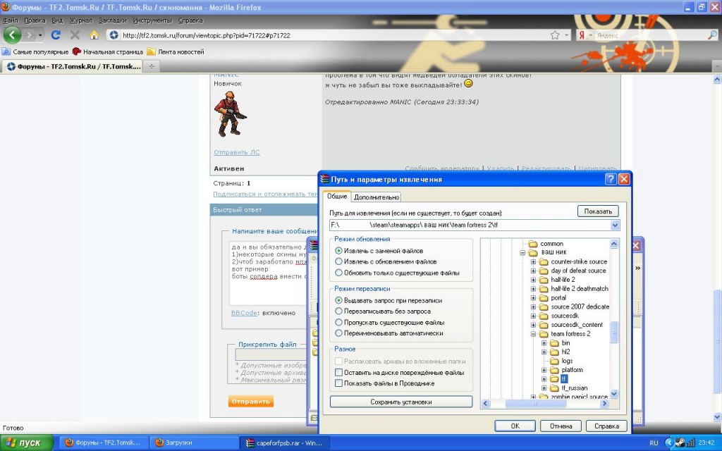Screen dimensions: 722x451
Task: Click the Показать button
Action: click(x=598, y=211)
